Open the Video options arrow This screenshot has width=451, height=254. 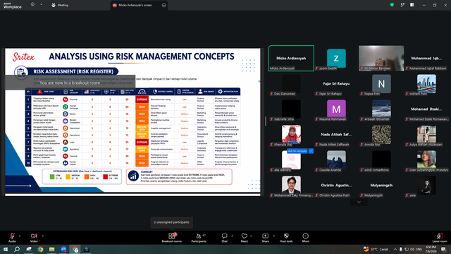point(42,236)
